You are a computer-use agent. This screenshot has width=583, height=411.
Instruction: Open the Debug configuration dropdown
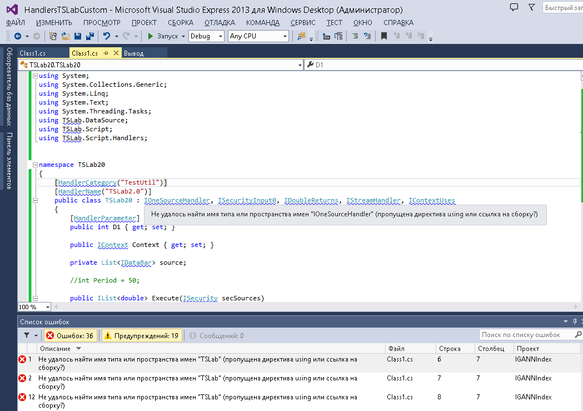(x=206, y=36)
